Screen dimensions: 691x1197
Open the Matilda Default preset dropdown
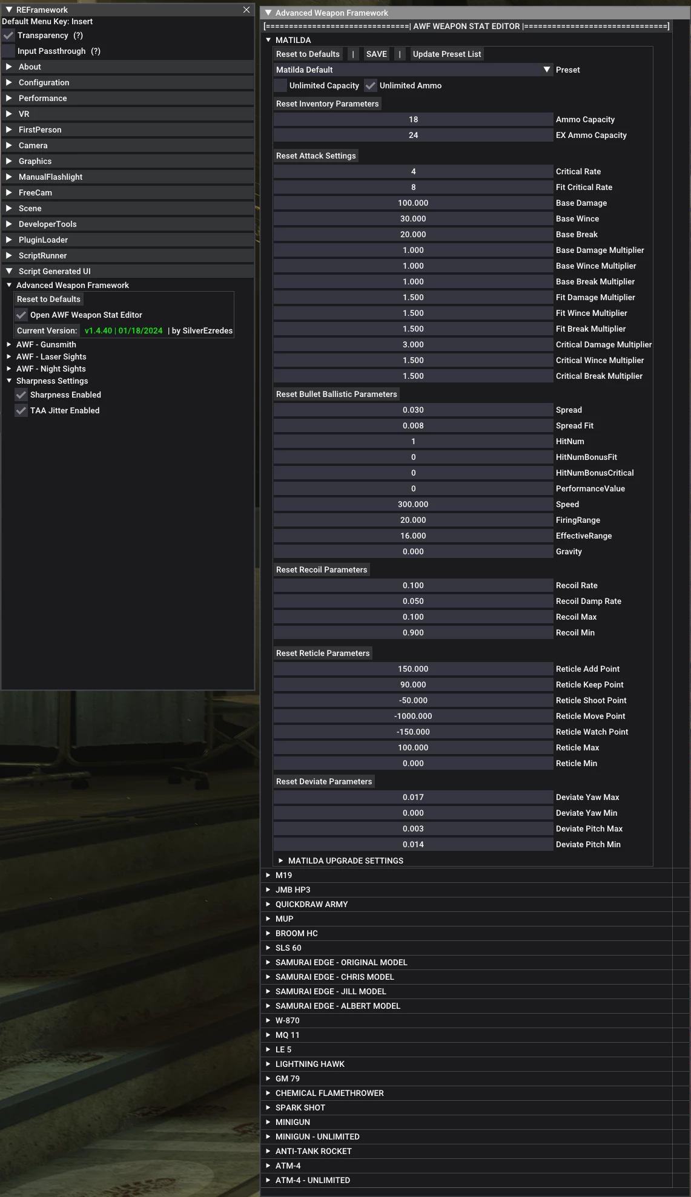tap(413, 70)
